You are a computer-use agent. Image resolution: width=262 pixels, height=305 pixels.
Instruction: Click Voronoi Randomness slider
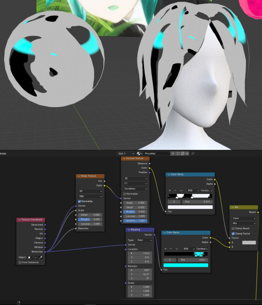click(135, 221)
